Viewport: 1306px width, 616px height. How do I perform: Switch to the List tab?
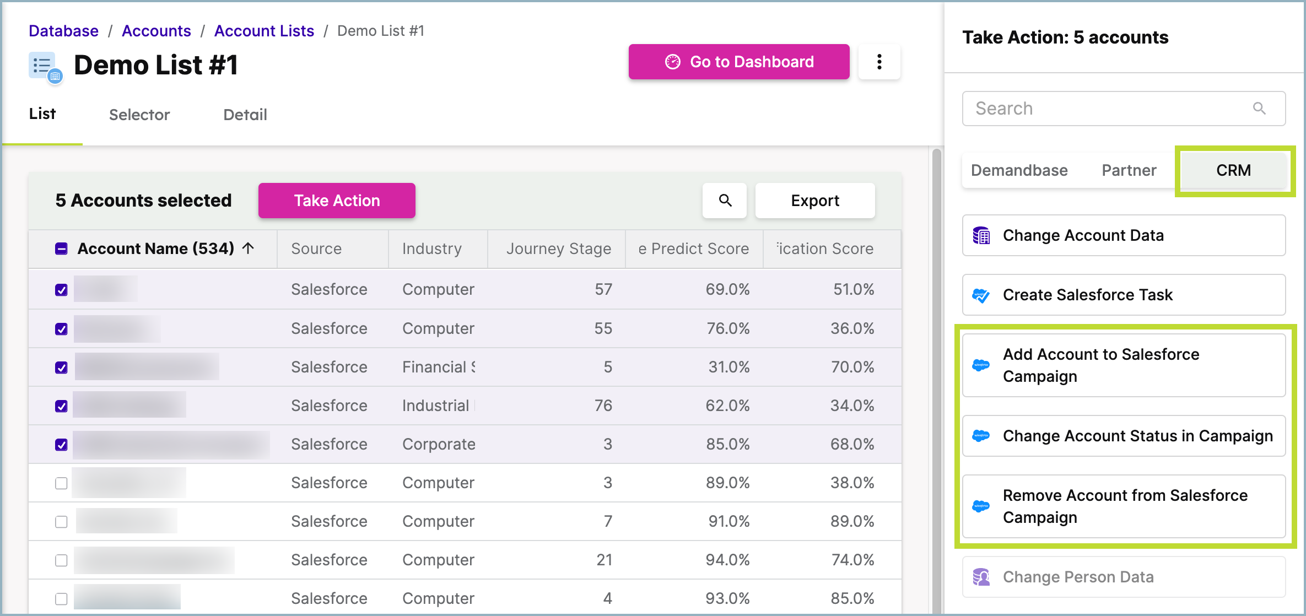click(42, 114)
